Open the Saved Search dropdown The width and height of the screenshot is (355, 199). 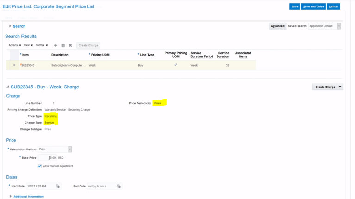pyautogui.click(x=339, y=26)
